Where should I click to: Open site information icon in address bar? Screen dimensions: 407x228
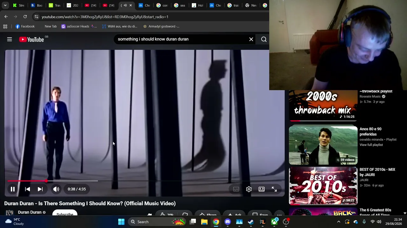tap(36, 17)
